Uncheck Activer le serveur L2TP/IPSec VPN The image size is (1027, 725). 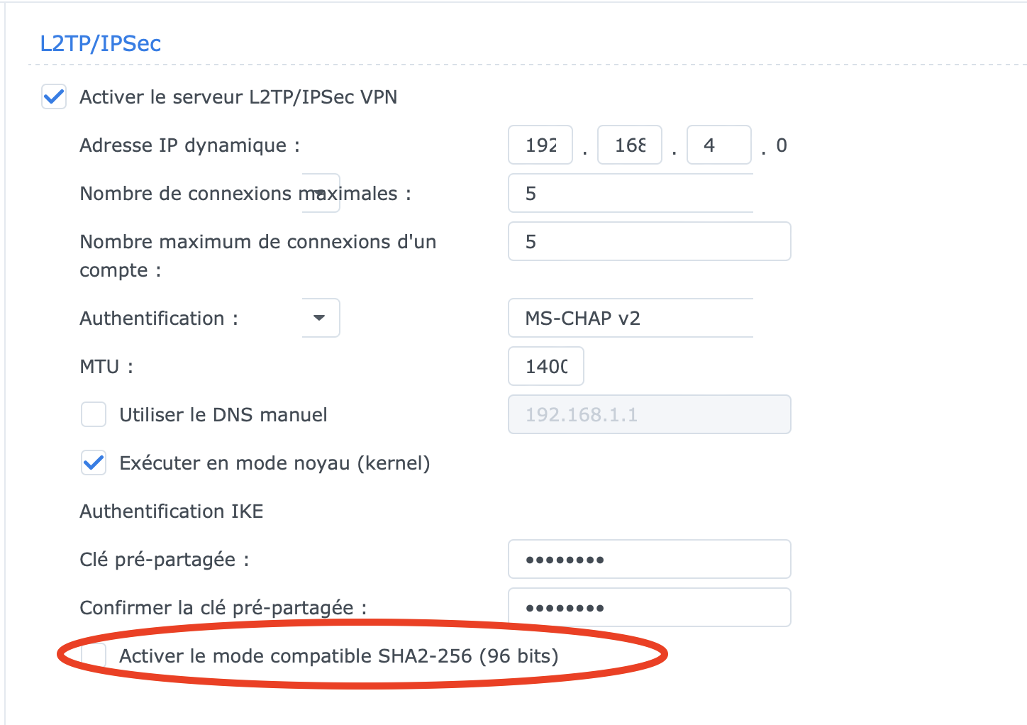tap(54, 97)
